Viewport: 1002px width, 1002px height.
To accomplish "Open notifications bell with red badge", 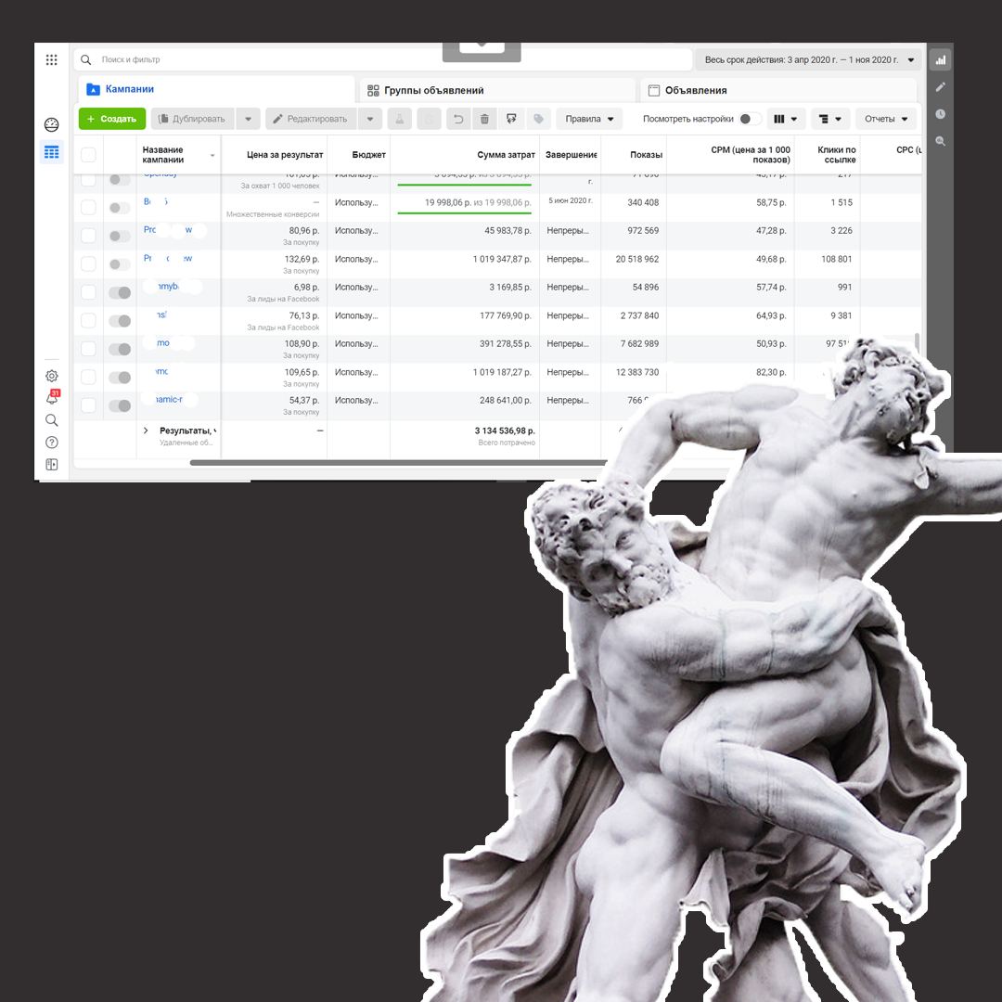I will pyautogui.click(x=52, y=398).
